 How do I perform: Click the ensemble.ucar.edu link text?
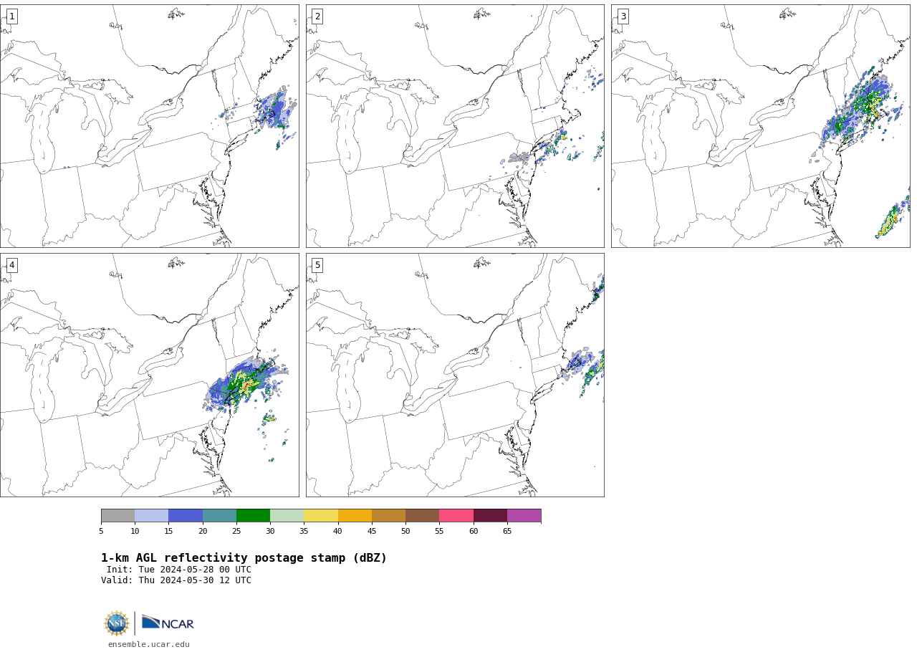click(x=149, y=644)
